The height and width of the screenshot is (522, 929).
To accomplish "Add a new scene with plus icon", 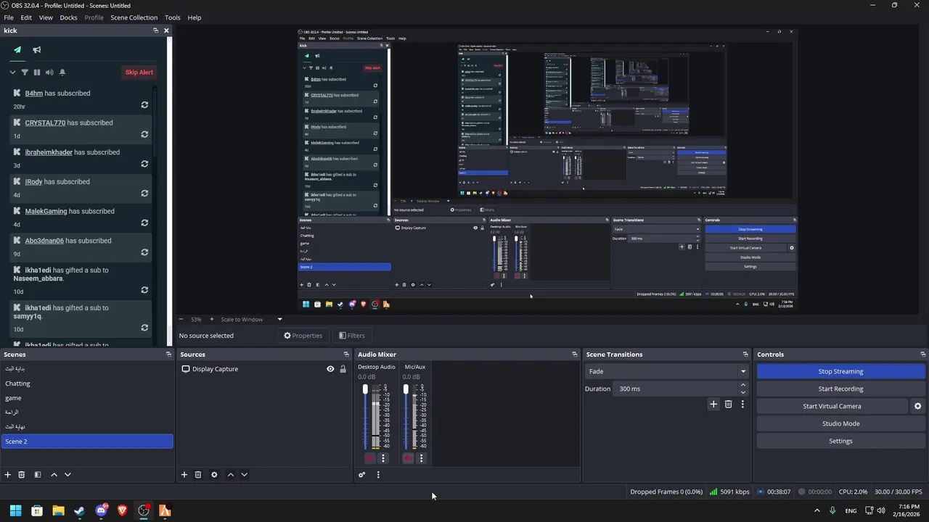I will [x=8, y=475].
